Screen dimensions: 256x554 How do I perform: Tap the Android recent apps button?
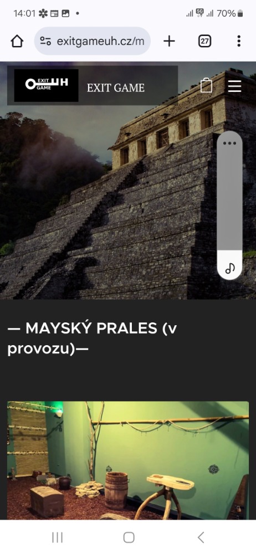[57, 537]
